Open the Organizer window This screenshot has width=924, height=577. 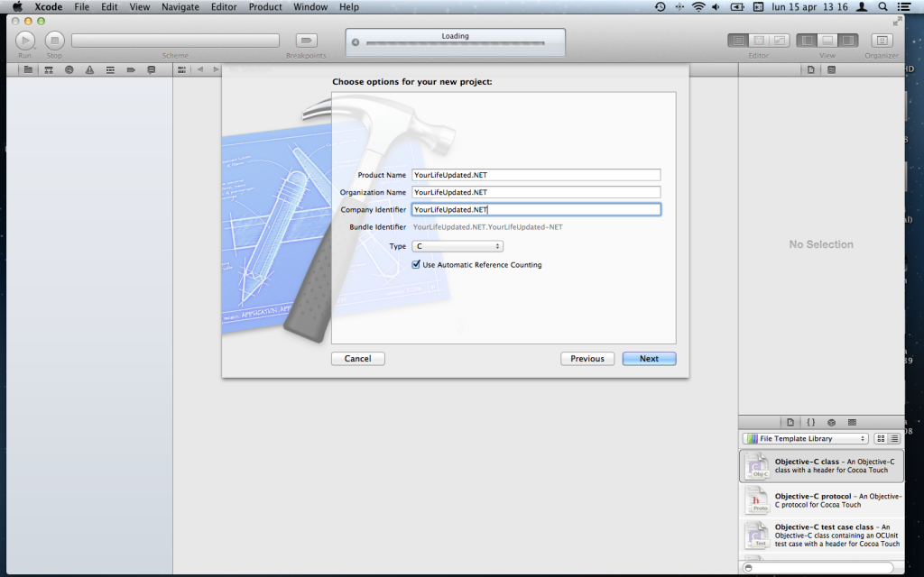[882, 40]
